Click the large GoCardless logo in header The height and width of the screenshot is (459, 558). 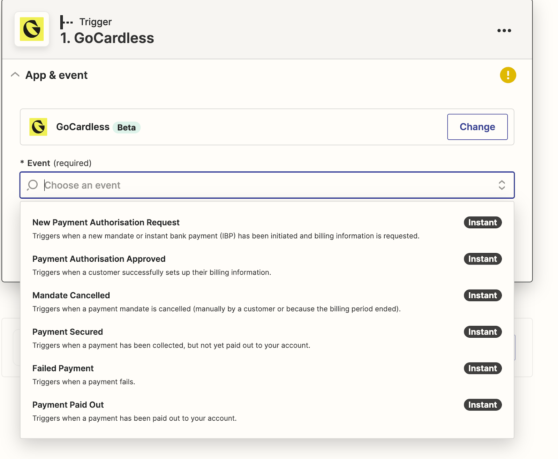(32, 29)
